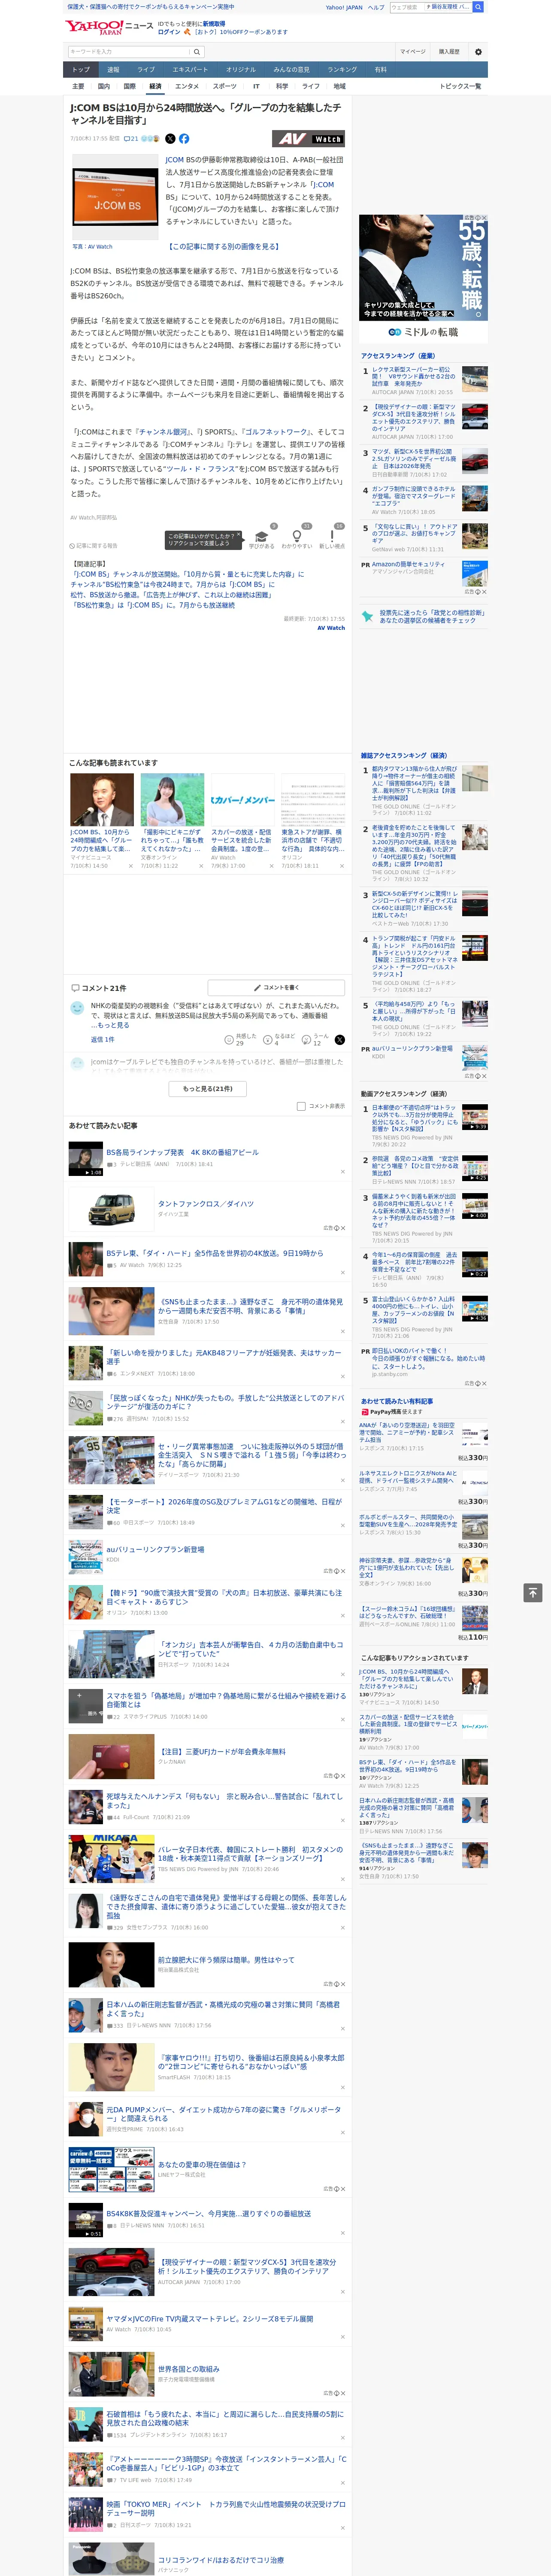Share the article on Facebook

point(184,139)
